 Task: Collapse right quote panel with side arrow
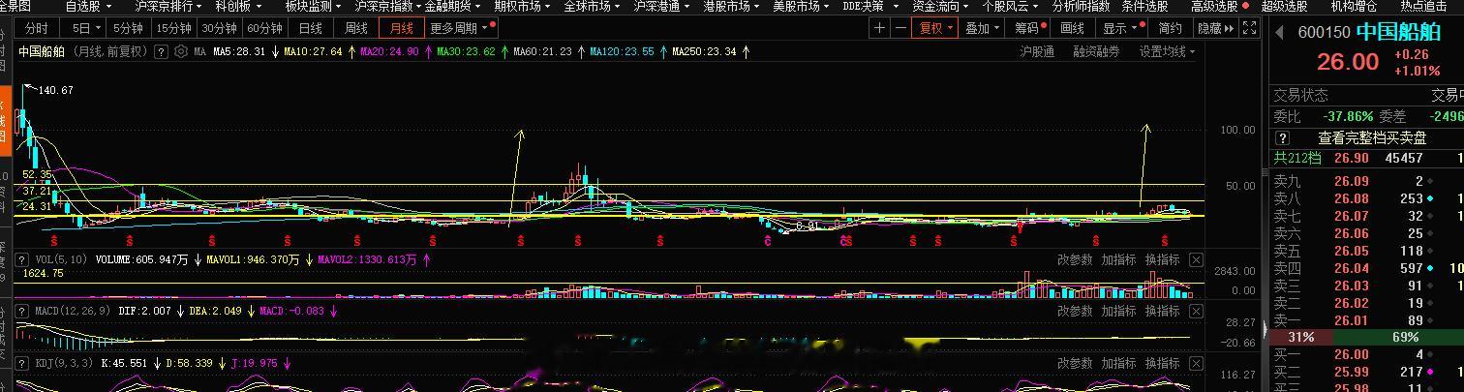pos(1266,331)
